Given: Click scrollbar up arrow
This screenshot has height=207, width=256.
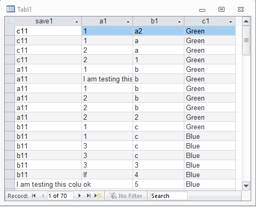Looking at the screenshot, I should [x=246, y=21].
